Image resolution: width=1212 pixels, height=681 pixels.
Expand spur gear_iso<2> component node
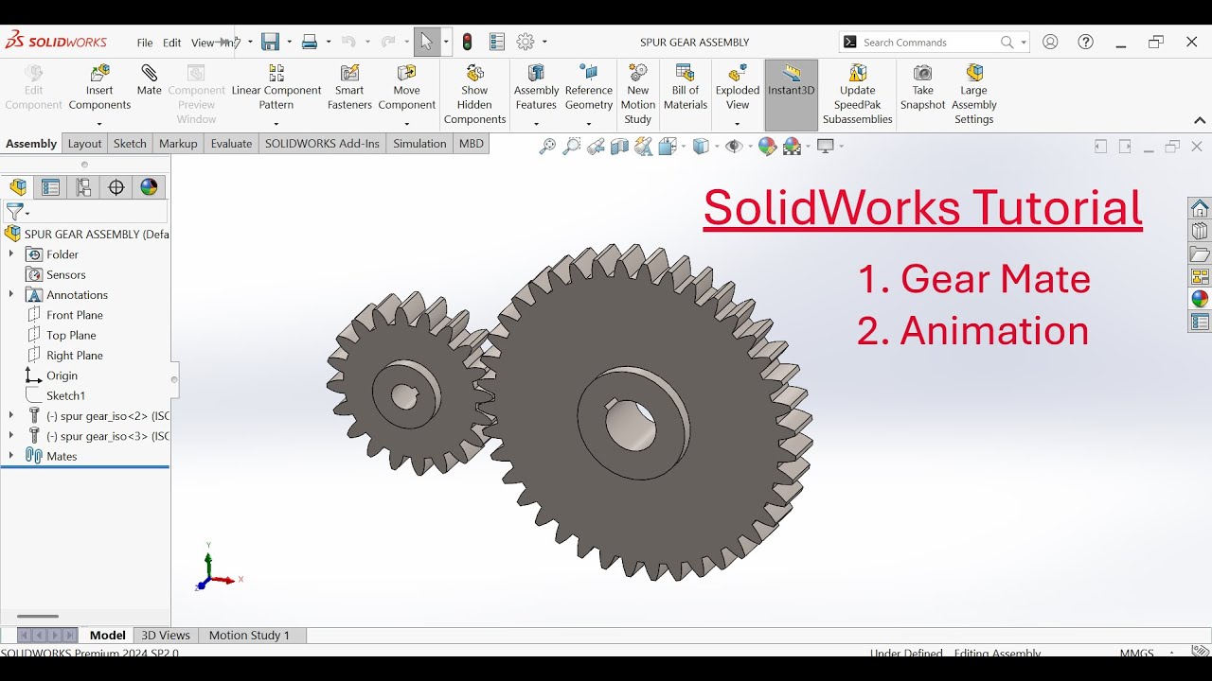click(11, 415)
